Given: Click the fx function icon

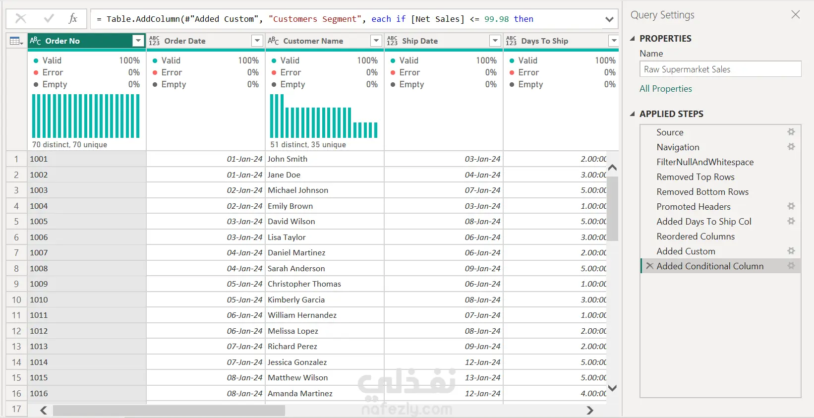Looking at the screenshot, I should coord(73,19).
